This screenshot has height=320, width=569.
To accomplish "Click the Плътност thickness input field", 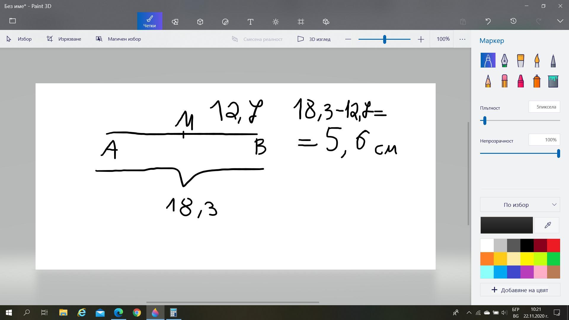I will point(544,107).
